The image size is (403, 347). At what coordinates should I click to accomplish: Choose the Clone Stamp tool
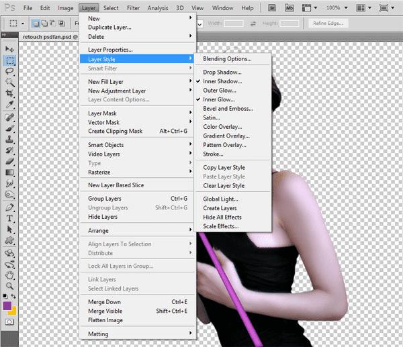pos(10,139)
